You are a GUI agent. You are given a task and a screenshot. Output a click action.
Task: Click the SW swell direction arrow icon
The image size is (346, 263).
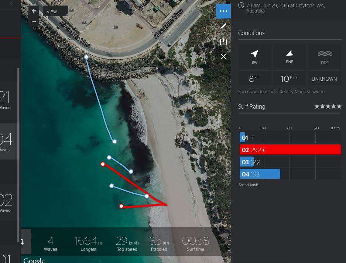(254, 54)
